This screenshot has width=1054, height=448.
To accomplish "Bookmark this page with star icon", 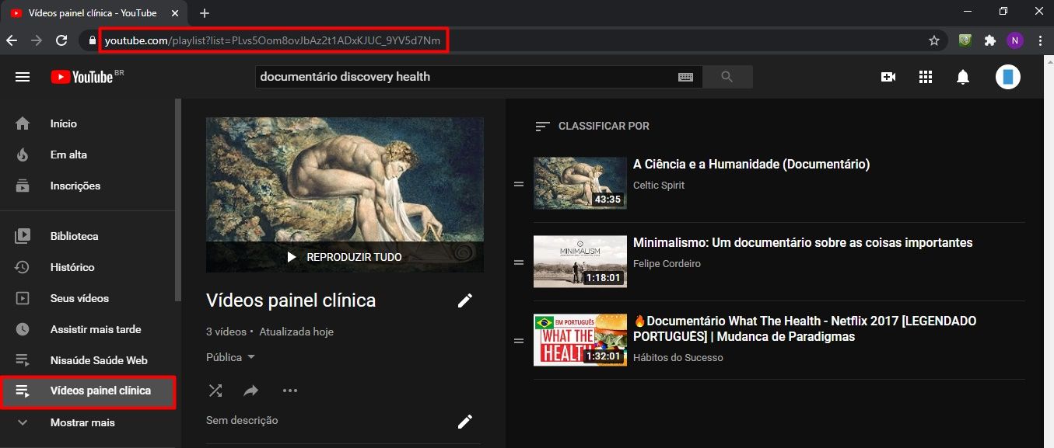I will click(x=934, y=40).
